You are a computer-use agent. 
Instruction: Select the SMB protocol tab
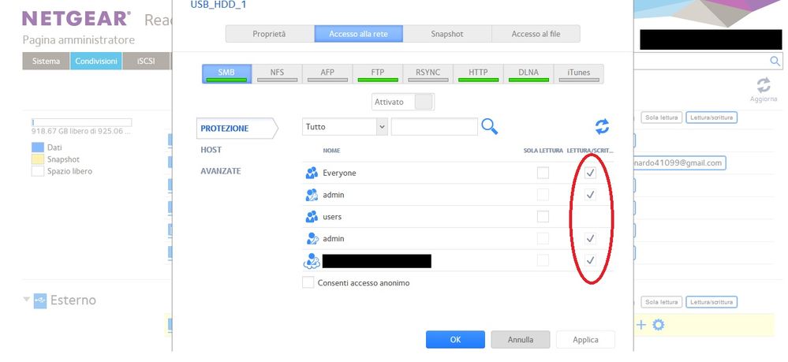pos(226,74)
